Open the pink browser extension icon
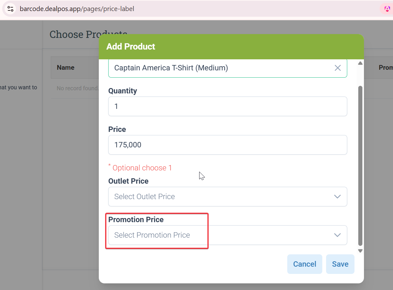393x290 pixels. click(387, 9)
